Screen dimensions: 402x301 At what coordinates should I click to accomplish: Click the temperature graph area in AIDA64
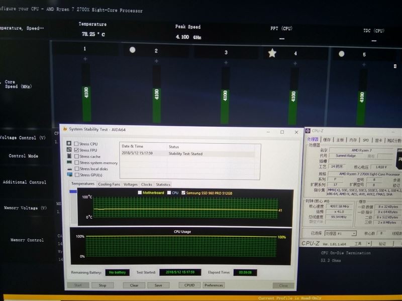tap(185, 208)
